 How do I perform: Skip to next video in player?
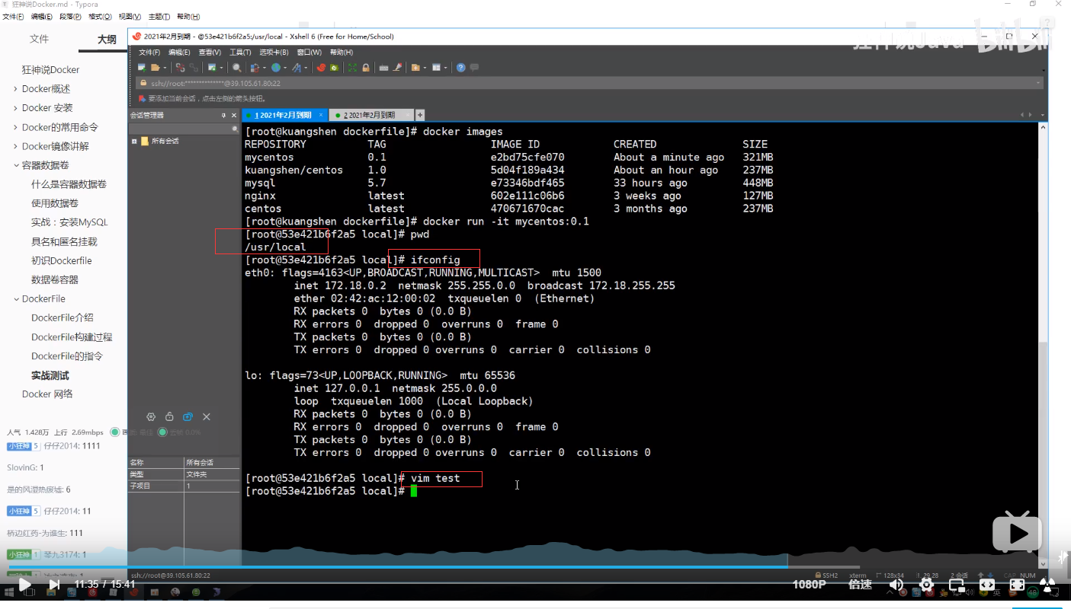point(54,585)
